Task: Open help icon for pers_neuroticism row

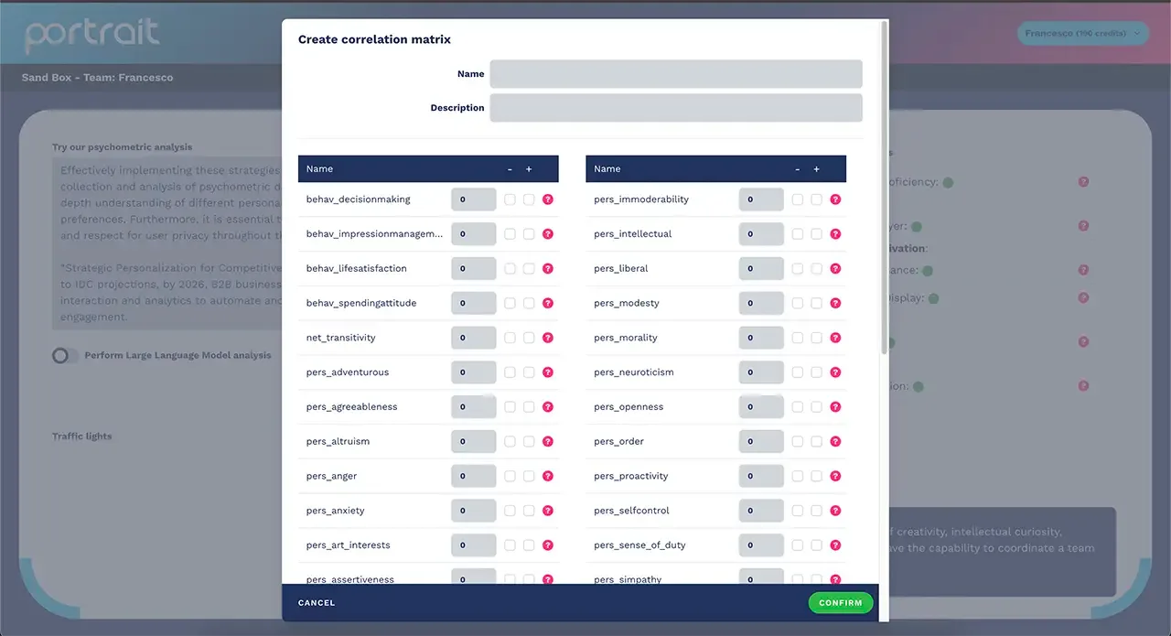Action: click(x=835, y=372)
